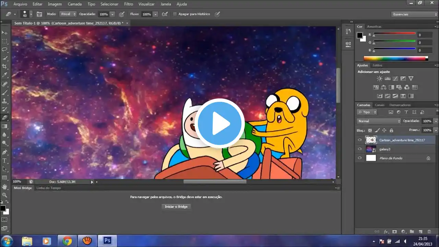The width and height of the screenshot is (439, 247).
Task: Click the Iniciar o Bridge button
Action: [x=176, y=207]
